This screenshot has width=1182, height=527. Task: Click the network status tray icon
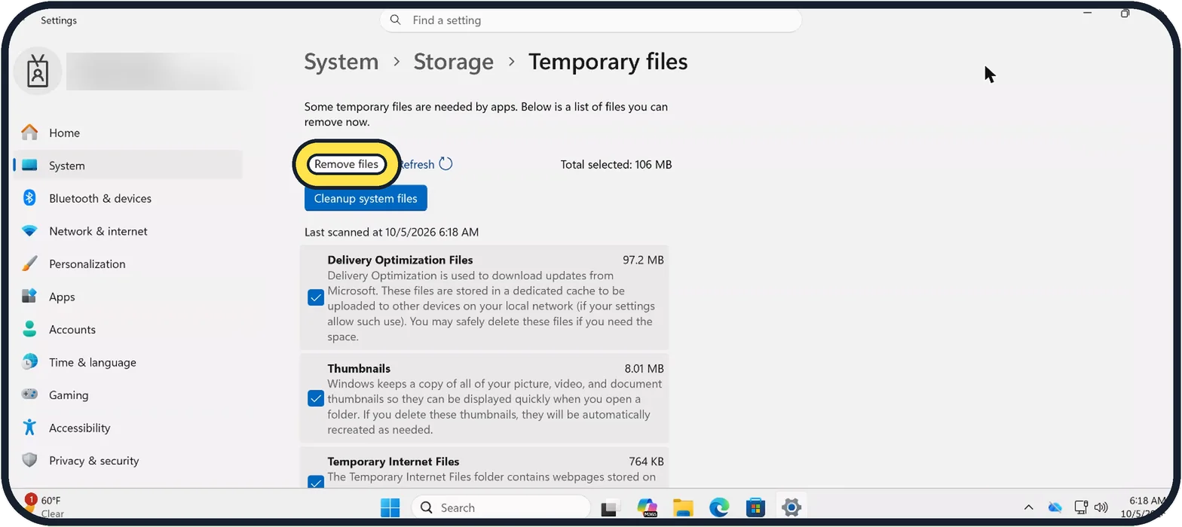coord(1081,507)
